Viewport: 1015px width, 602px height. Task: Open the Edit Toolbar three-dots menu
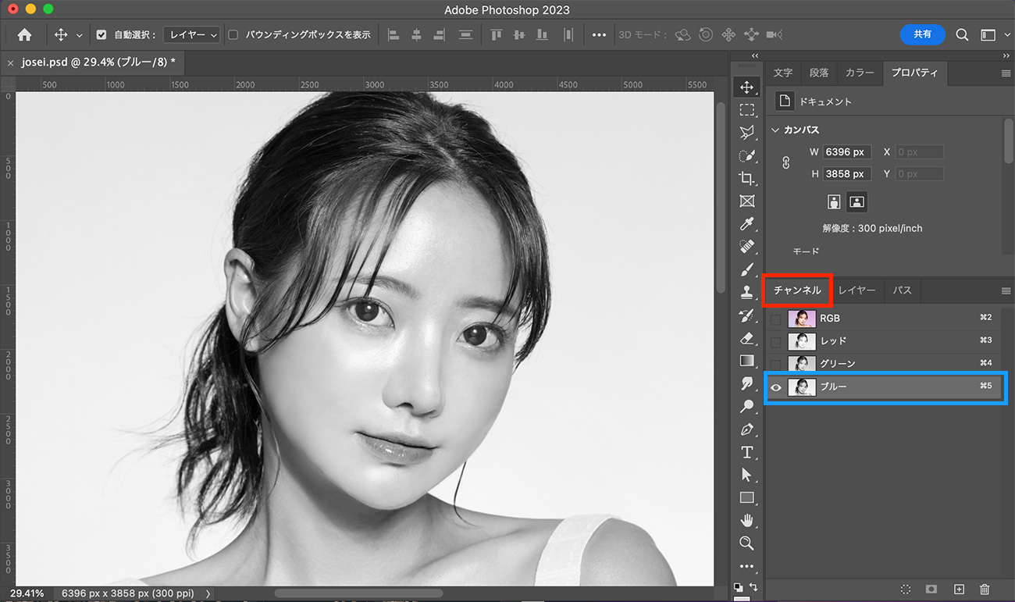tap(747, 566)
